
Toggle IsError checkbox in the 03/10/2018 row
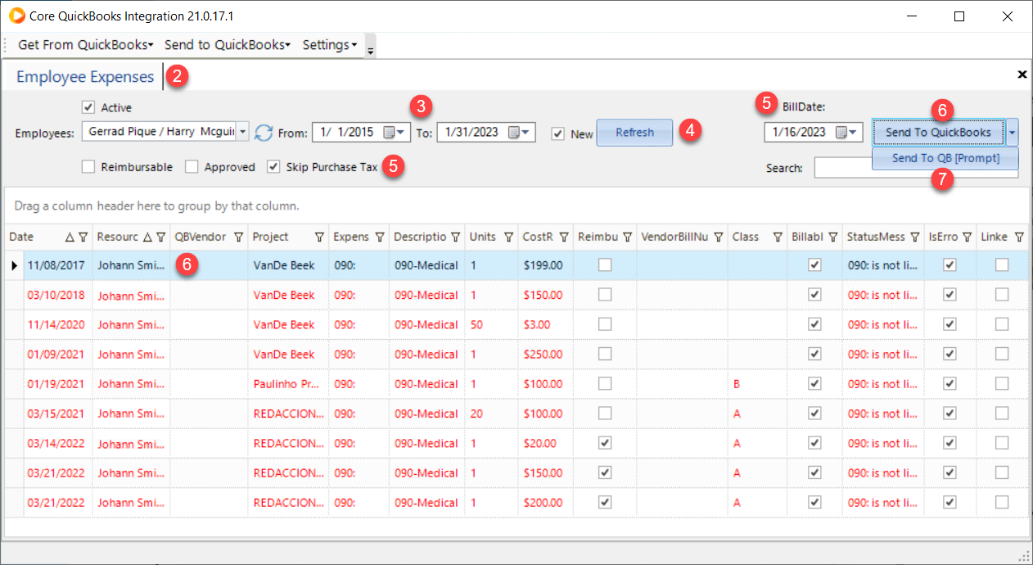coord(950,294)
